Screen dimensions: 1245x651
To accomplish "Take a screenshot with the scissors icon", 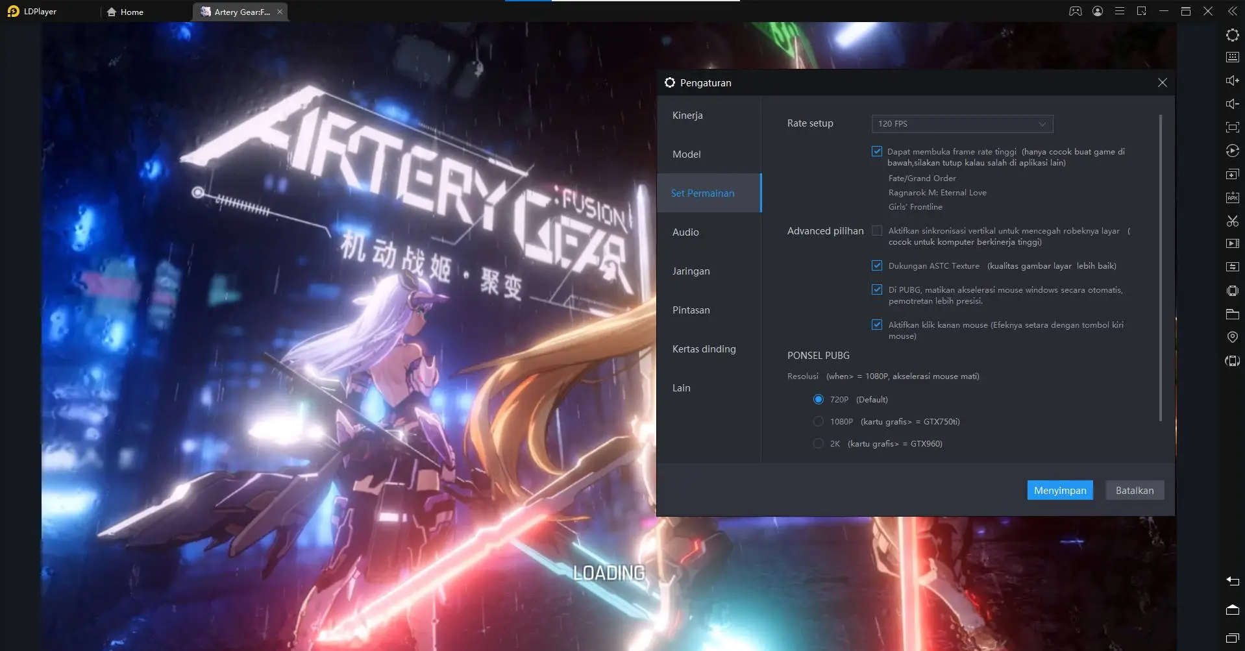I will pyautogui.click(x=1232, y=221).
